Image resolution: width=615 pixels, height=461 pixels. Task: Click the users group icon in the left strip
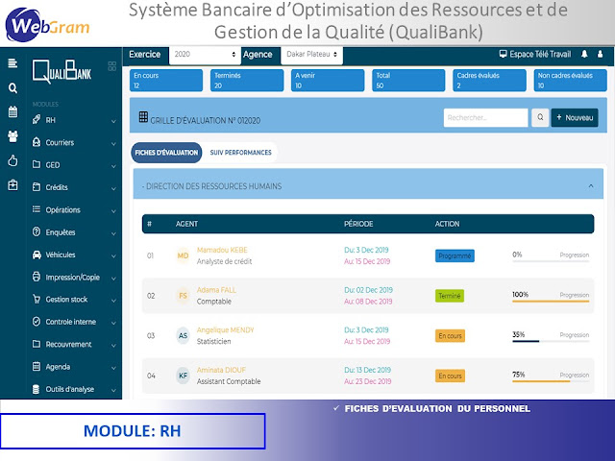12,136
